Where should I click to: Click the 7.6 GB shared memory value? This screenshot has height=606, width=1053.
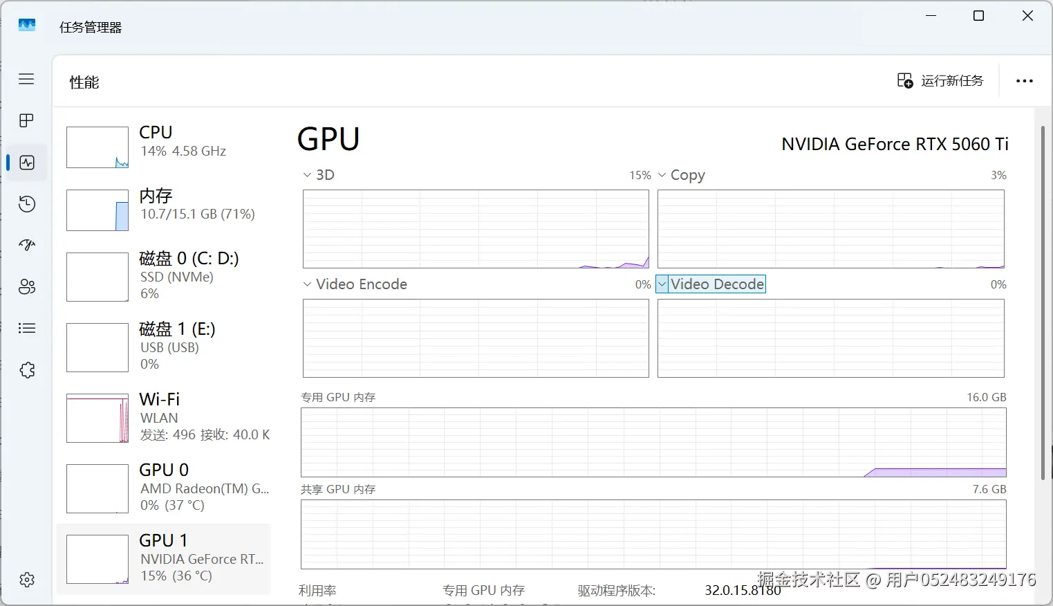point(989,489)
